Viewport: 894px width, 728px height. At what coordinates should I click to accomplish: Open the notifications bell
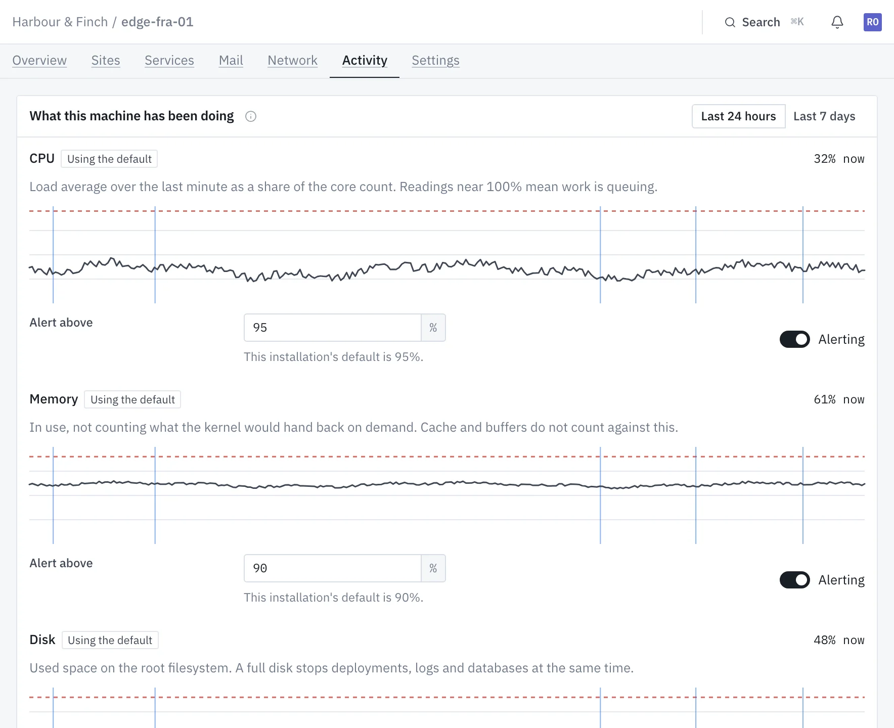837,22
